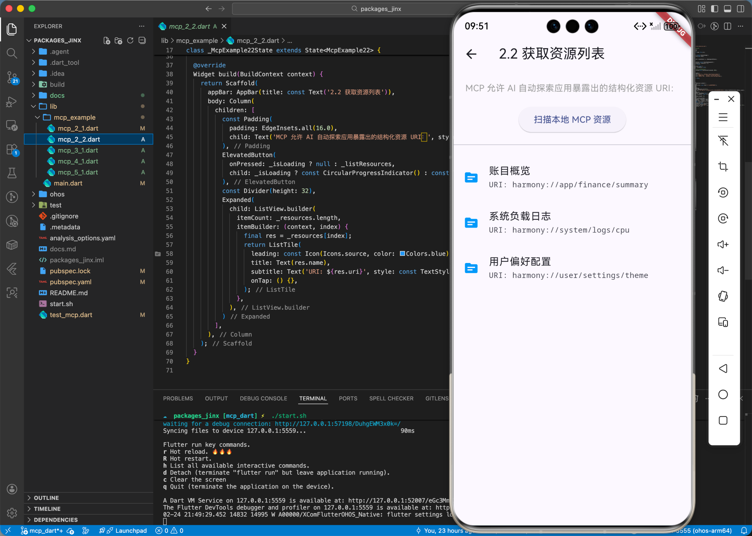
Task: Click emulator volume up icon
Action: 723,244
